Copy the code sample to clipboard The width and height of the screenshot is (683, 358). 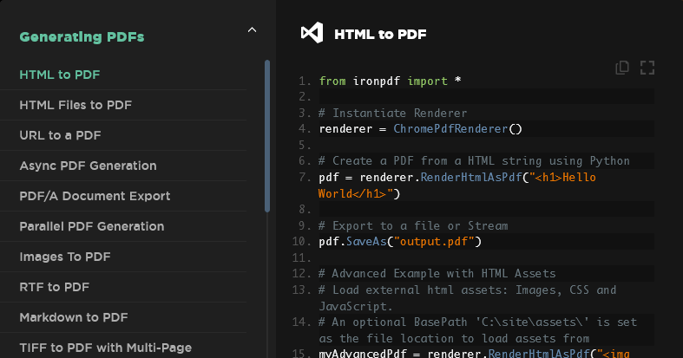click(622, 68)
